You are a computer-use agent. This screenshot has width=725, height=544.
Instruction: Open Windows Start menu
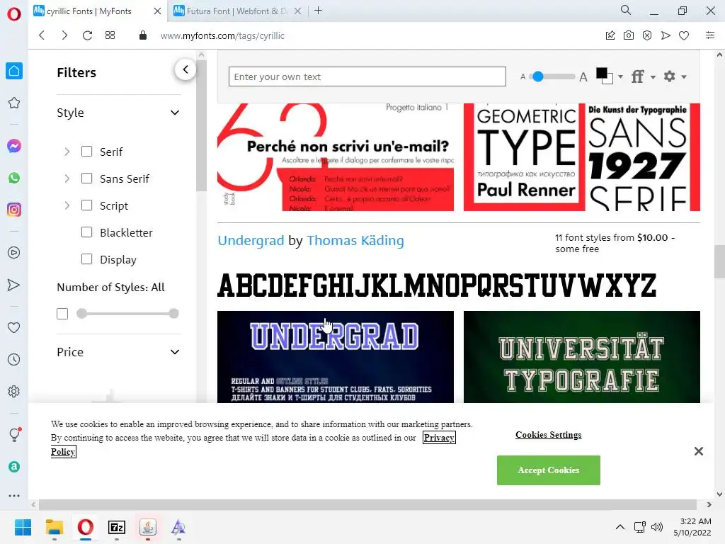(x=23, y=527)
